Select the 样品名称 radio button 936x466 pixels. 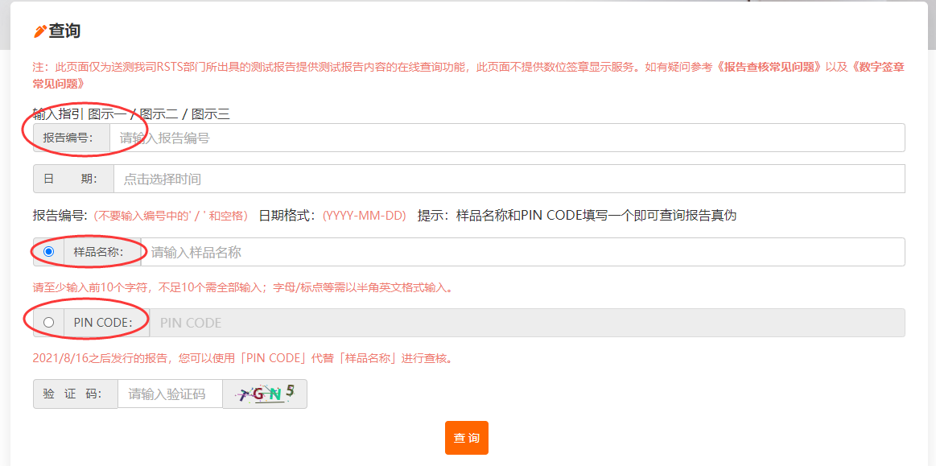pos(47,251)
